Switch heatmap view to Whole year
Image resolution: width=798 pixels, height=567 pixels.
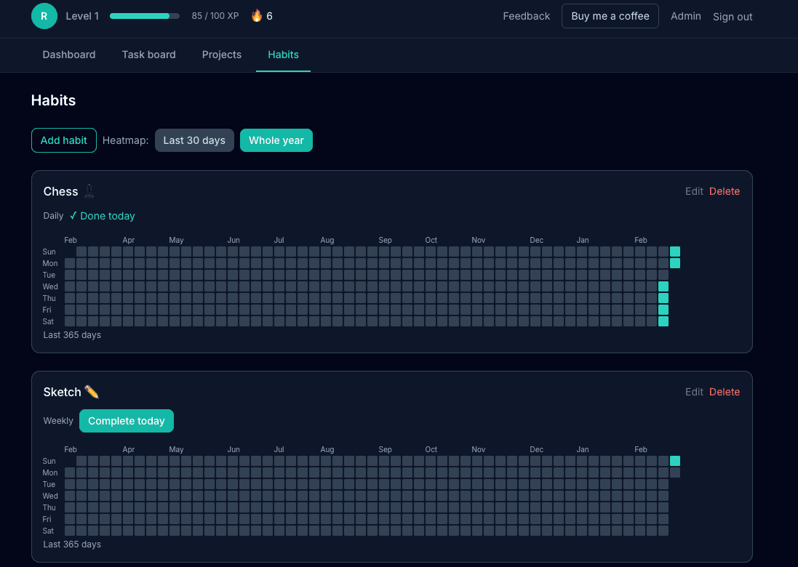276,140
